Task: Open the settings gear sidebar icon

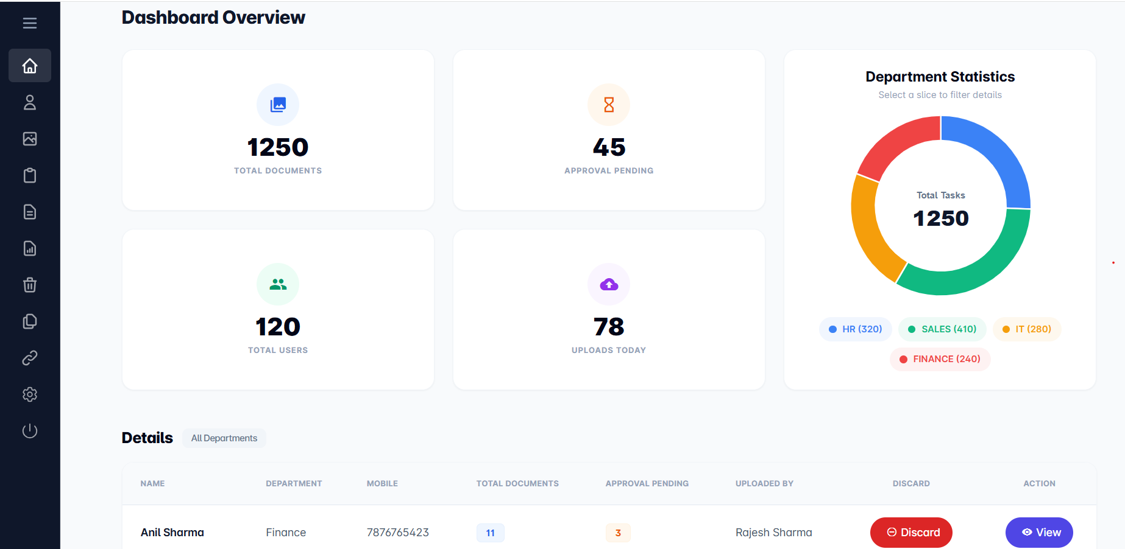Action: 30,394
